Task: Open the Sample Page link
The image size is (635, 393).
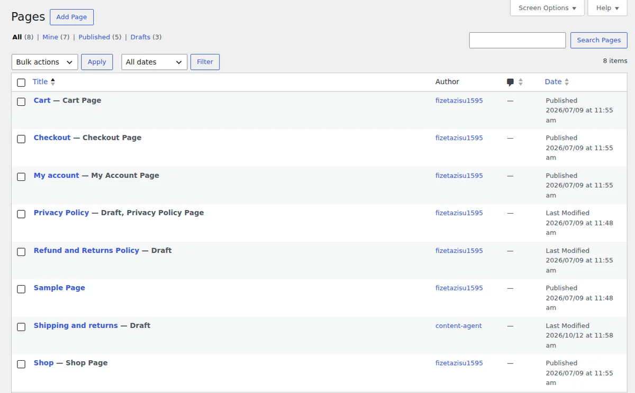Action: point(59,288)
